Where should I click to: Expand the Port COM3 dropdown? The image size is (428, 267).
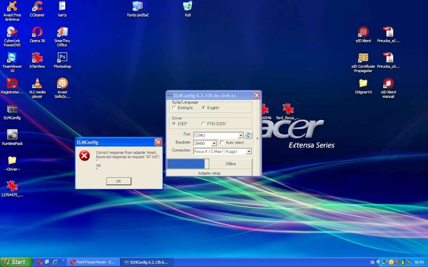coord(241,135)
